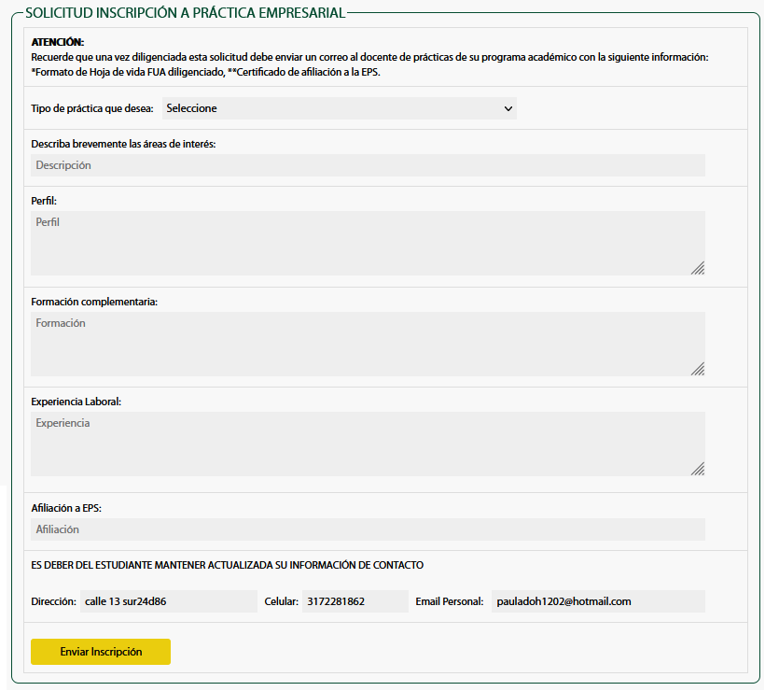Click inside the 'Experiencia' text area
Screen dimensions: 765x691
[368, 444]
